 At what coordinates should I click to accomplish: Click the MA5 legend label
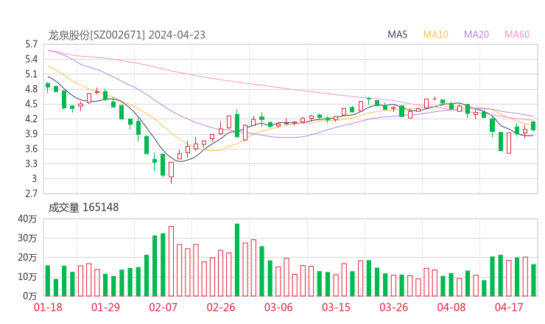click(397, 35)
